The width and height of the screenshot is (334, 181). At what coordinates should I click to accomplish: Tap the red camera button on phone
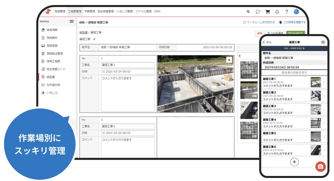(x=320, y=167)
